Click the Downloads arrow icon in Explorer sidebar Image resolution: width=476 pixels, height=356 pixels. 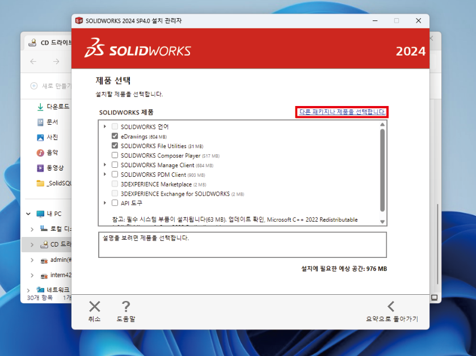pyautogui.click(x=40, y=107)
